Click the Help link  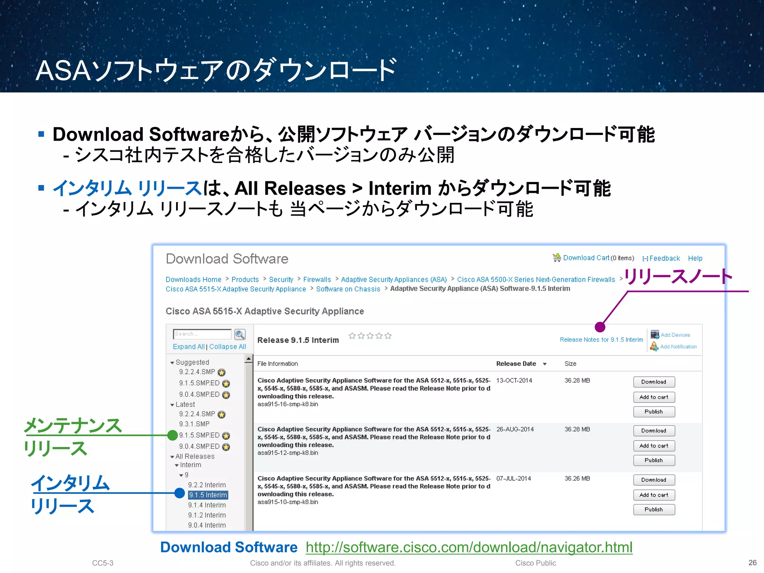695,258
